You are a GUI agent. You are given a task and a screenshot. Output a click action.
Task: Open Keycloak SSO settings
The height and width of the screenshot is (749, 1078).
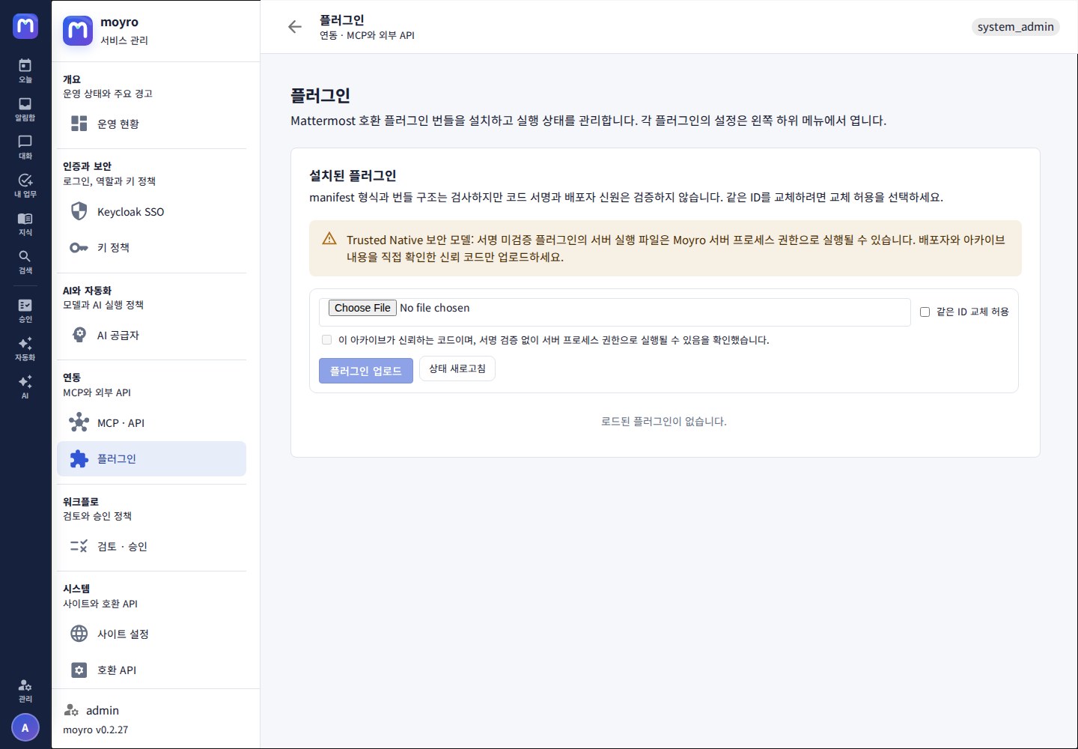pos(151,211)
